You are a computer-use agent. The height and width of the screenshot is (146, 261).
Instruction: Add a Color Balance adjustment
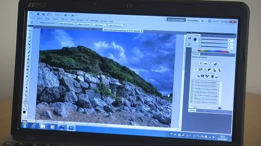pos(205,70)
